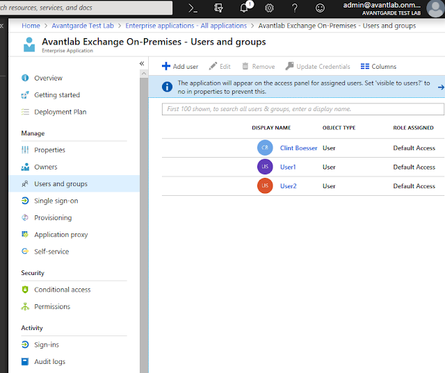Open the help question mark
The height and width of the screenshot is (373, 445).
point(295,8)
